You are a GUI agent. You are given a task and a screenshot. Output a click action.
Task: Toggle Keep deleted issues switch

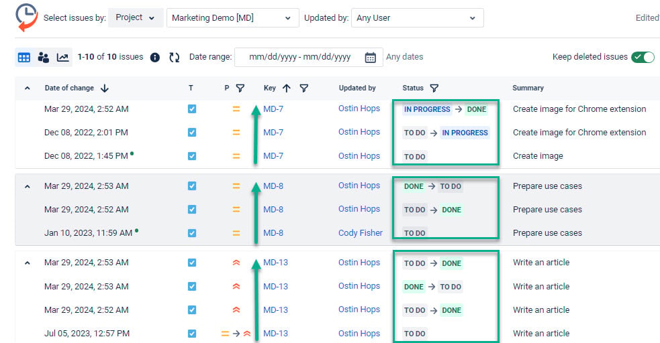tap(643, 57)
